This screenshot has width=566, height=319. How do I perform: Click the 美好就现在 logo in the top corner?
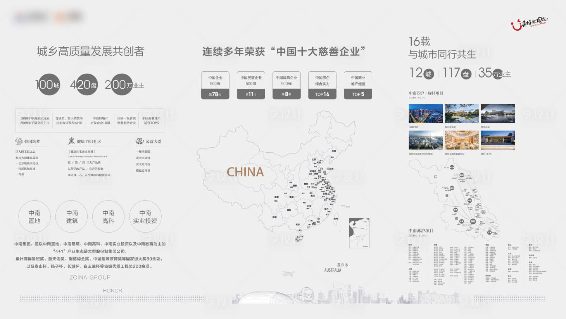click(x=529, y=24)
